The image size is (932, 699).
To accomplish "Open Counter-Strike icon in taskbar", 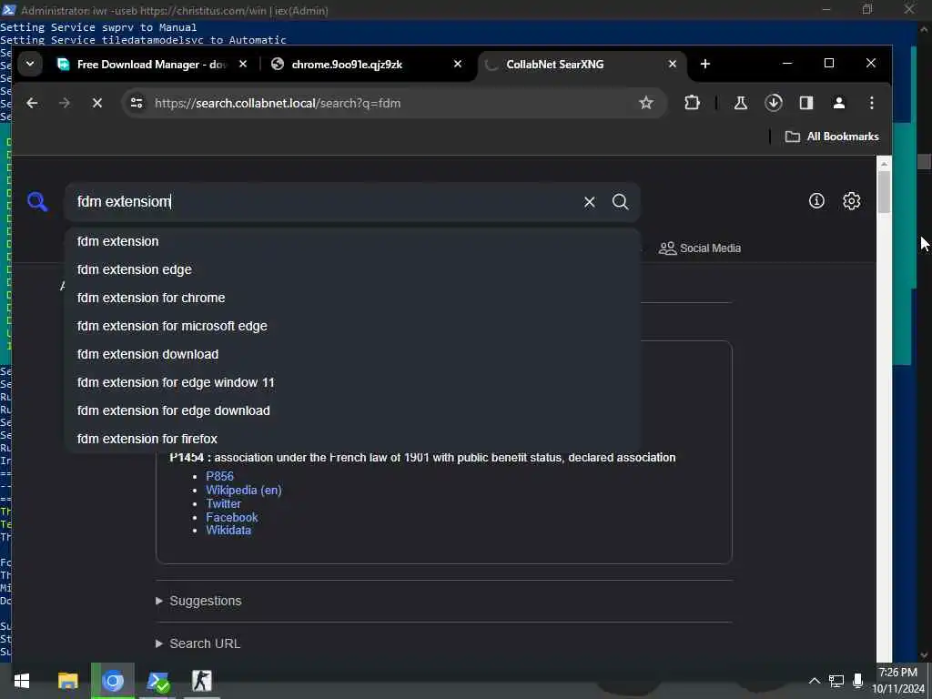I will pos(201,681).
